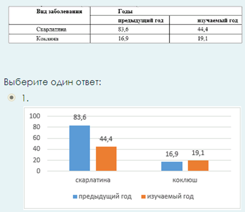Viewport: 245px width, 212px height.
Task: Click the blue 16,9 bar for коклюш
Action: click(172, 166)
